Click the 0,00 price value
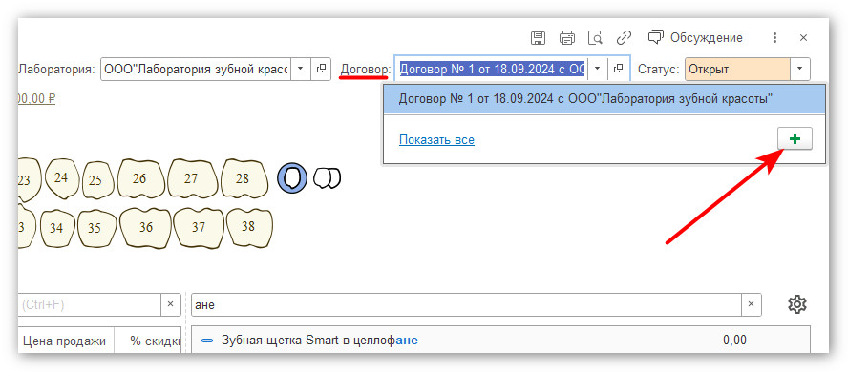Screen dimensions: 848x372 pos(734,341)
